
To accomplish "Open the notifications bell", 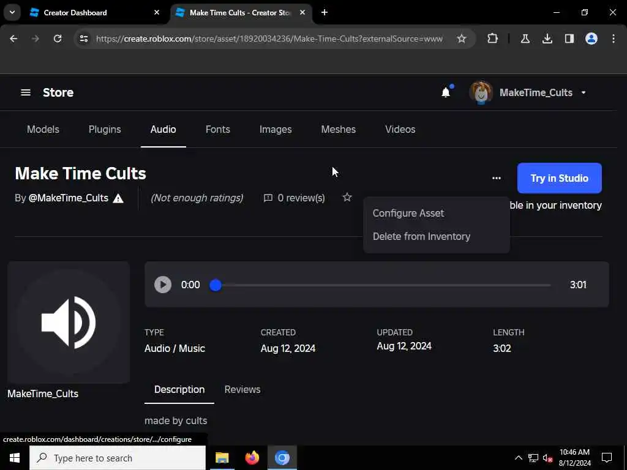I will (446, 92).
